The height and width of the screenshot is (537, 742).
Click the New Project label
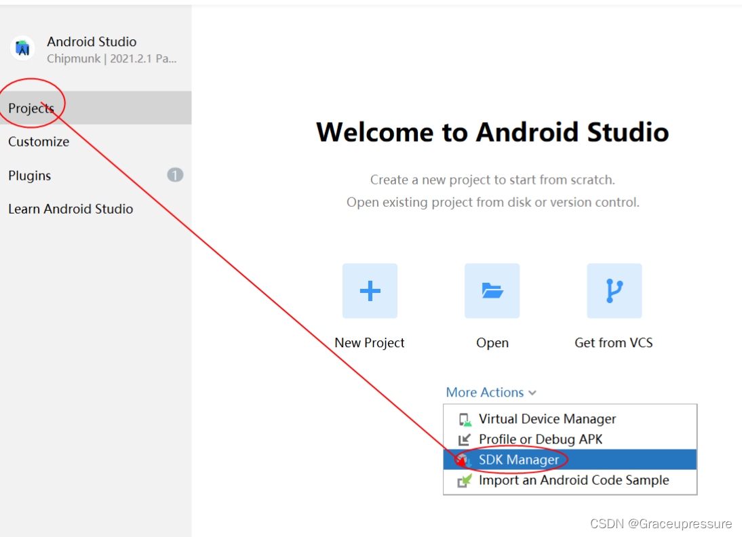pyautogui.click(x=370, y=342)
